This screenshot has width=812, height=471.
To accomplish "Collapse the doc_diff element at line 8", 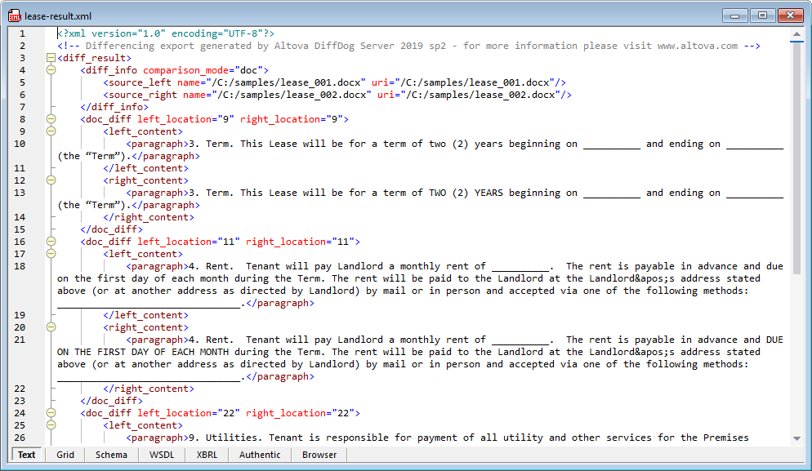I will (x=50, y=119).
